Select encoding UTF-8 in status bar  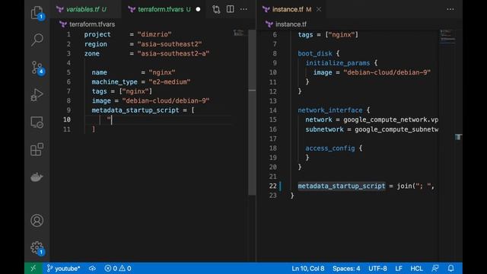[377, 269]
